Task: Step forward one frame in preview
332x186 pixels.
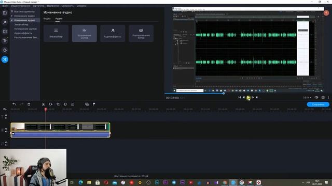Action: click(253, 97)
